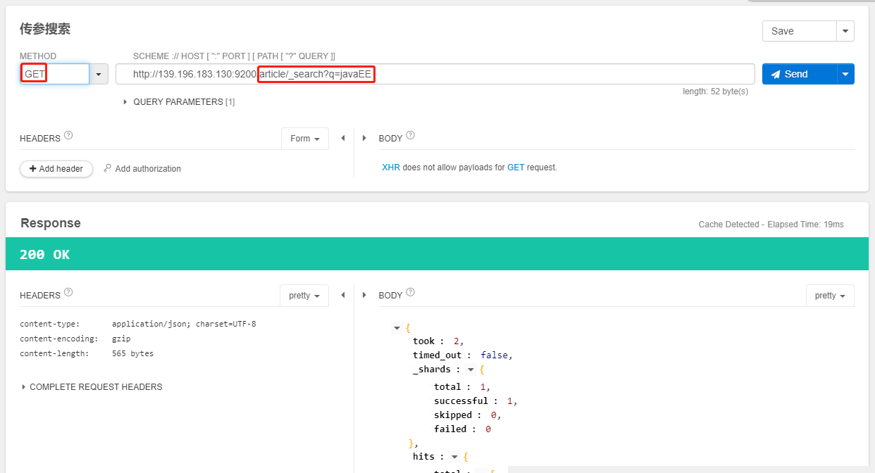Open the Form dropdown for request headers
Screen dimensions: 875x473
point(305,139)
